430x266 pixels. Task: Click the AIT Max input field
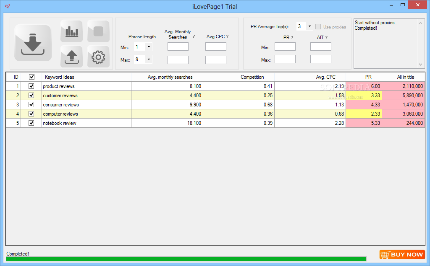(x=321, y=59)
